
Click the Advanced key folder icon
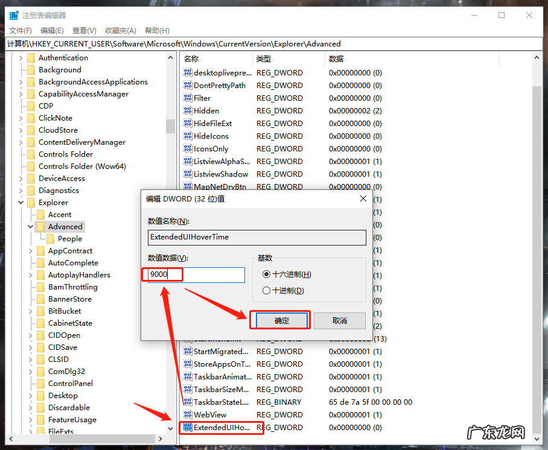point(41,226)
